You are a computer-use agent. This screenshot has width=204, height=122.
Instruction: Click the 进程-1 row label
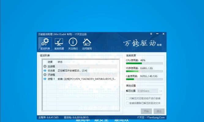tap(51, 79)
